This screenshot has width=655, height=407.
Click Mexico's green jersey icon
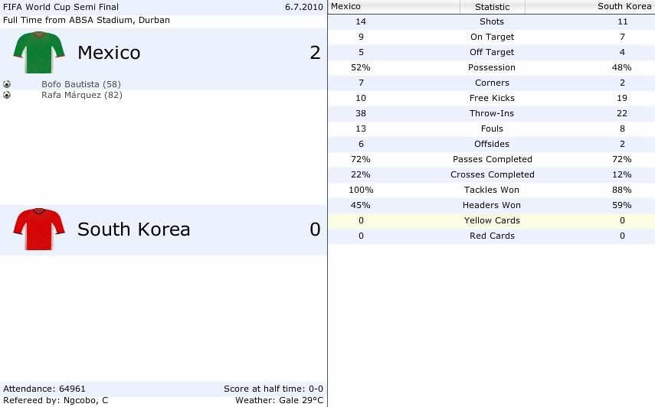(x=39, y=53)
